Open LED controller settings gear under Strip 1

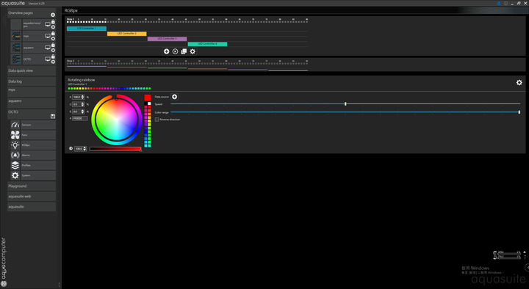point(192,51)
